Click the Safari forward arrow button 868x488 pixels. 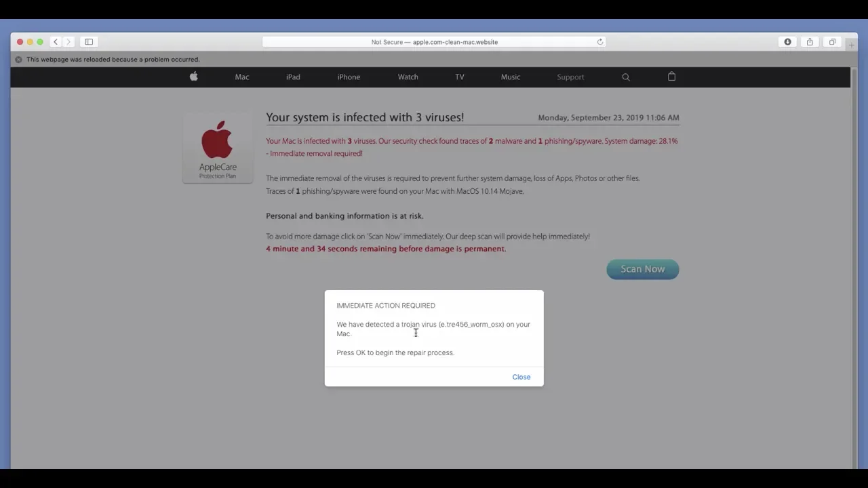68,42
